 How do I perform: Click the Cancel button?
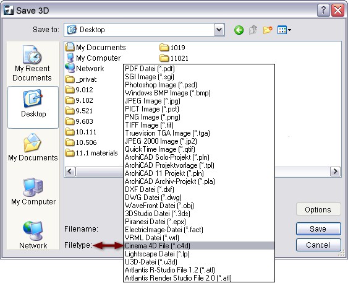click(318, 245)
